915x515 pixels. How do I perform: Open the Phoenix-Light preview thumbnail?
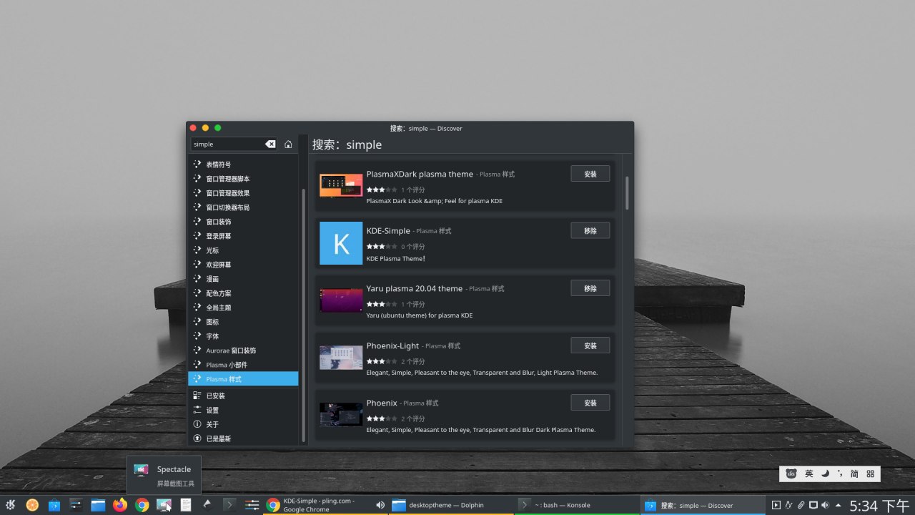point(341,358)
